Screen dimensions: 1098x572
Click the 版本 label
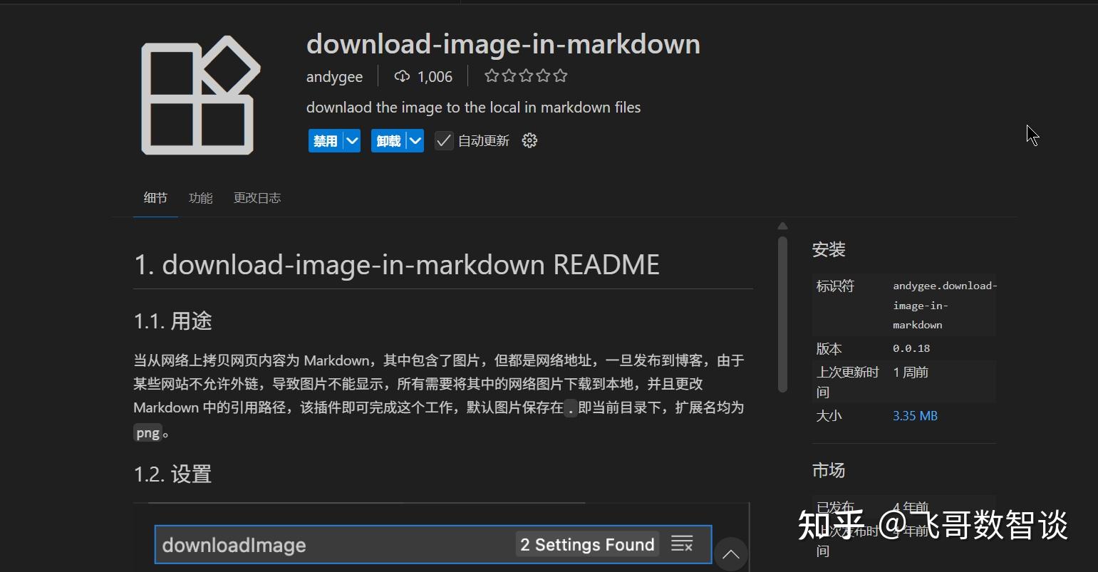click(829, 348)
